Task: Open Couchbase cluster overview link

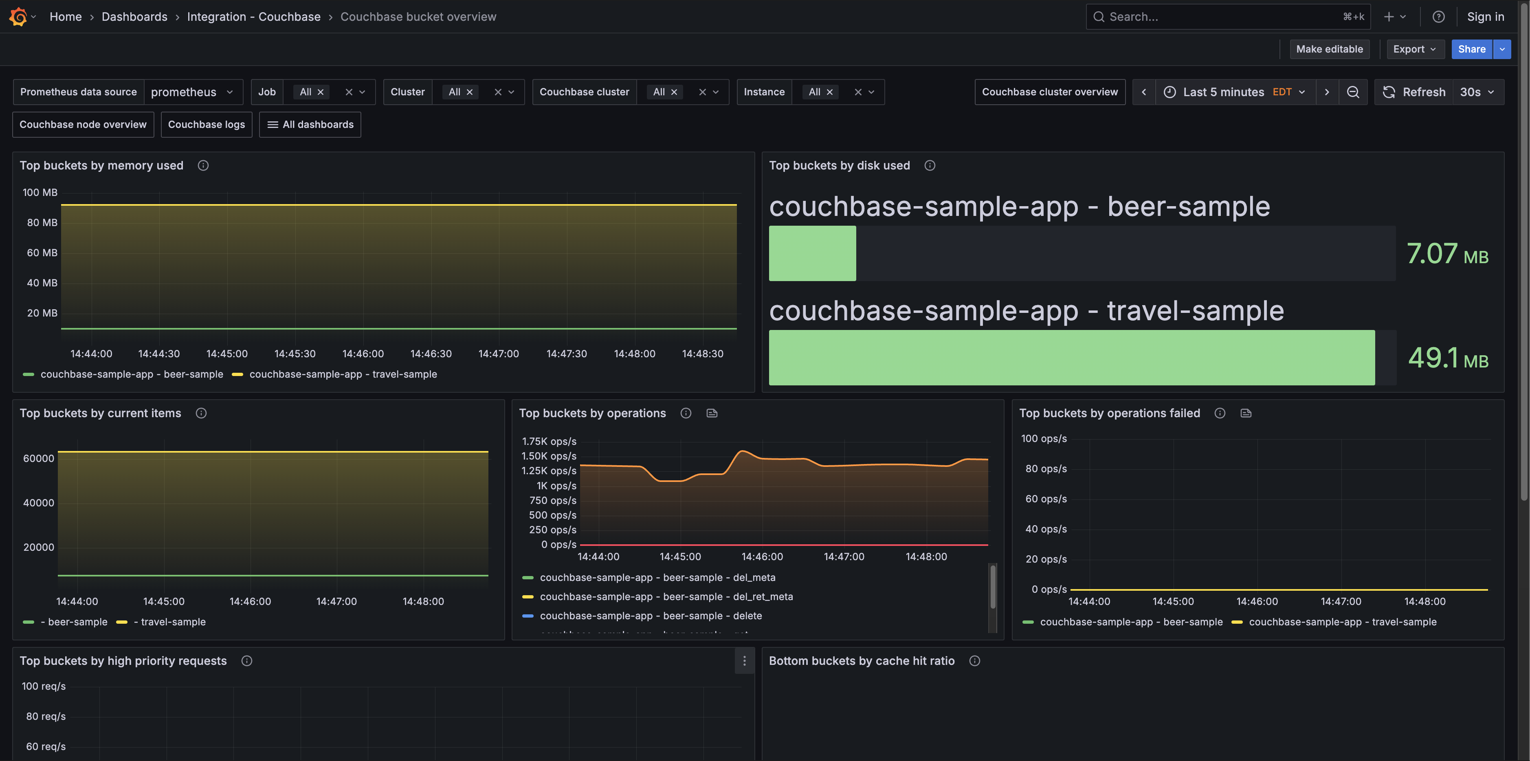Action: coord(1049,92)
